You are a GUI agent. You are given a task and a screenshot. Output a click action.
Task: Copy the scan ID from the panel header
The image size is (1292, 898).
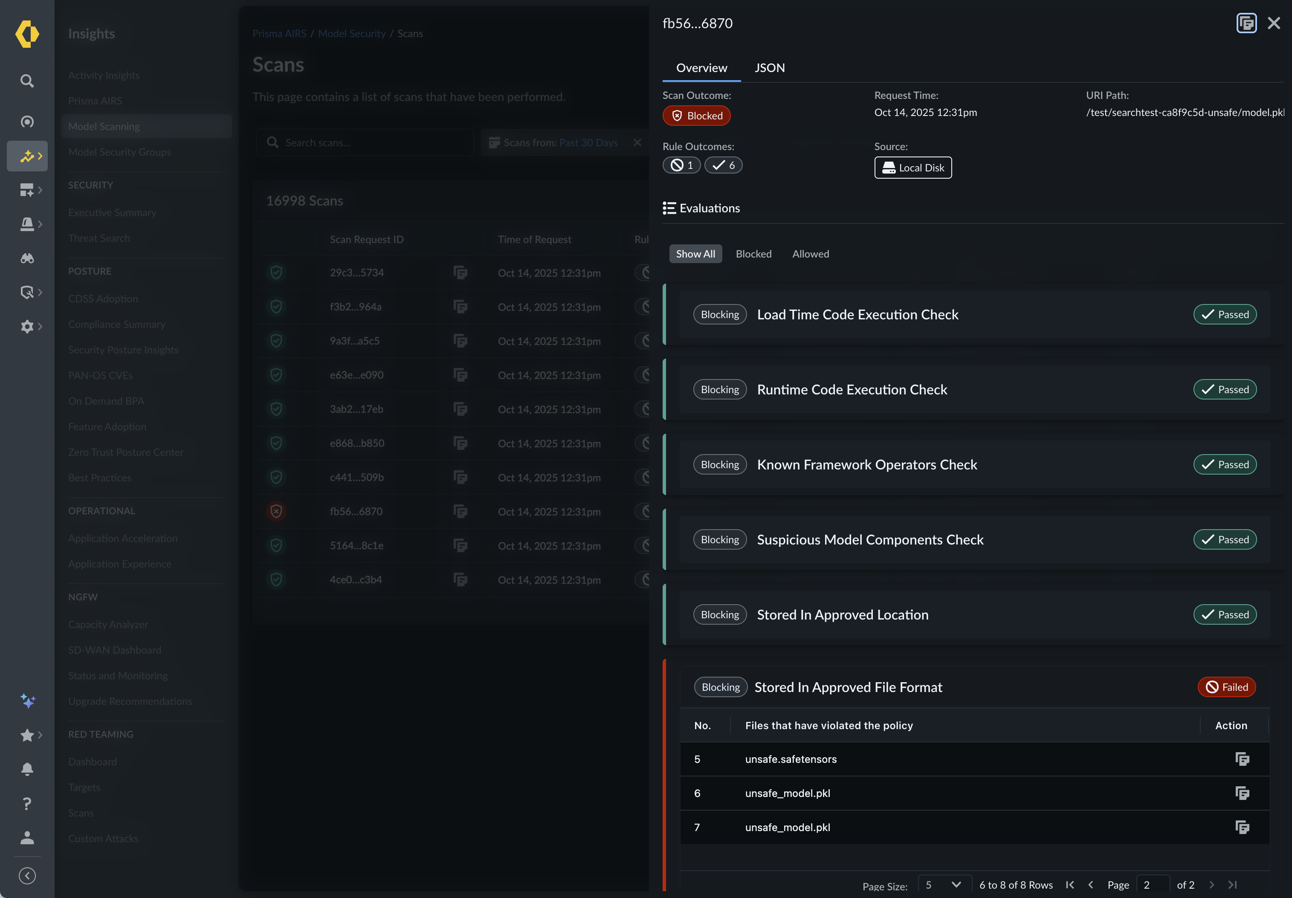coord(1246,23)
